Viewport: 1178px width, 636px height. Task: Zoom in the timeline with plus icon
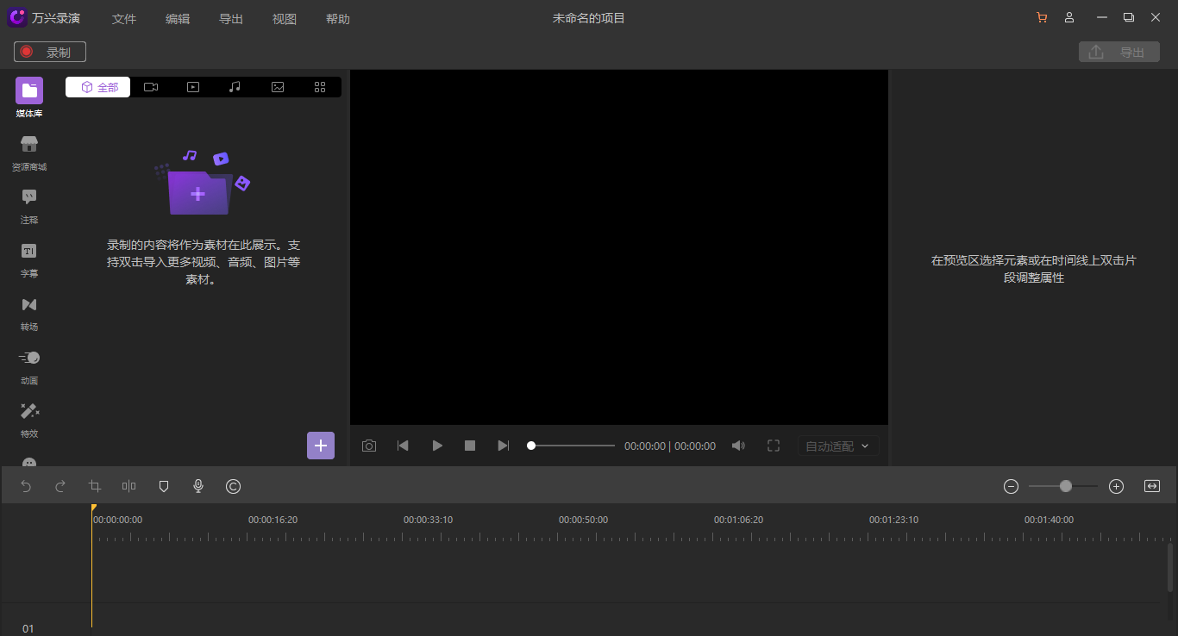1116,487
